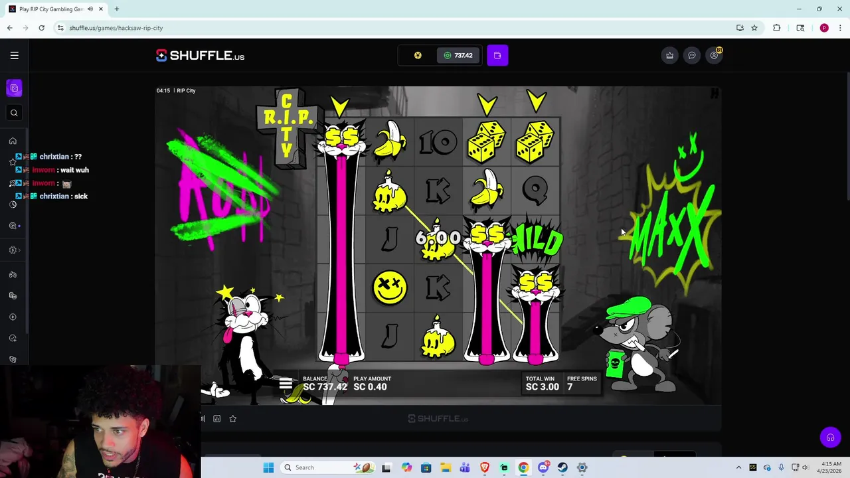Click the green WILD symbol on reels

[537, 239]
